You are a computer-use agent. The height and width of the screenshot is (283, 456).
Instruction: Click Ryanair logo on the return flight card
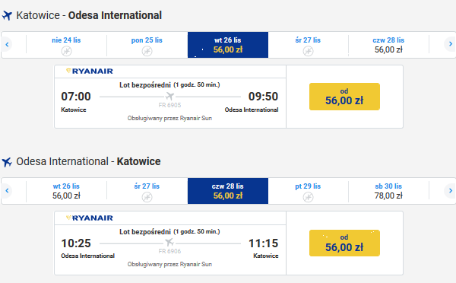click(x=90, y=218)
